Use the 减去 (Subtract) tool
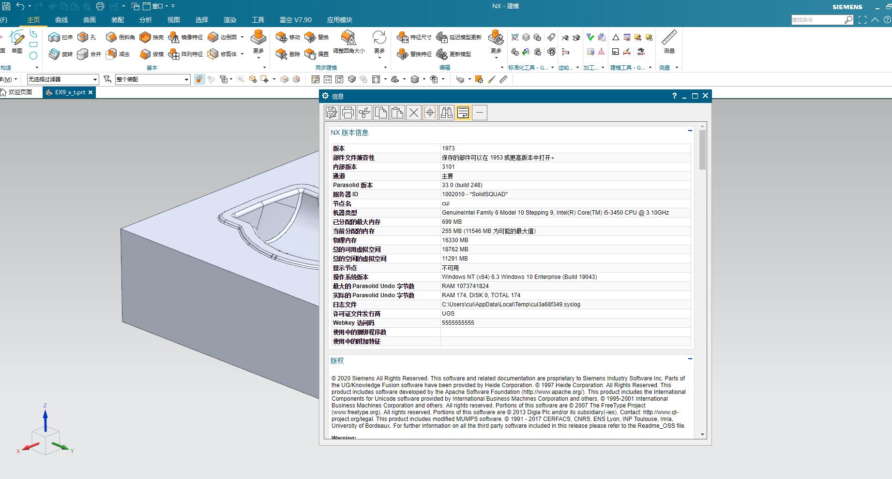Viewport: 892px width, 479px height. click(x=118, y=54)
